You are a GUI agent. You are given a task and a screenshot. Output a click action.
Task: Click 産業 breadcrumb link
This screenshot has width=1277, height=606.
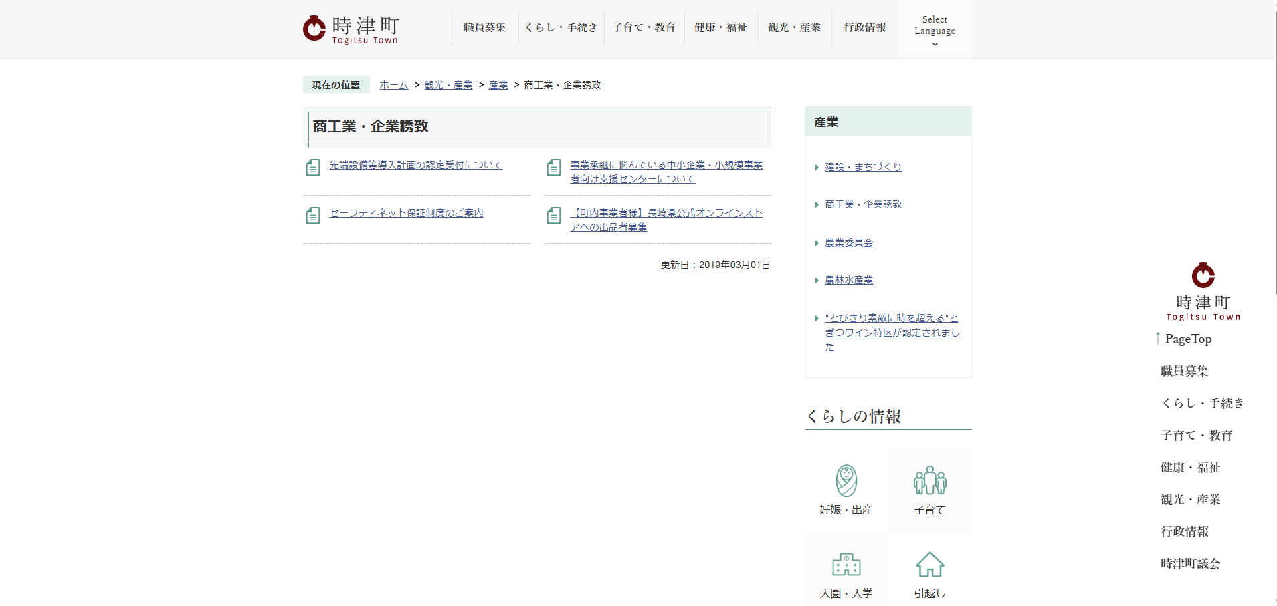[498, 85]
